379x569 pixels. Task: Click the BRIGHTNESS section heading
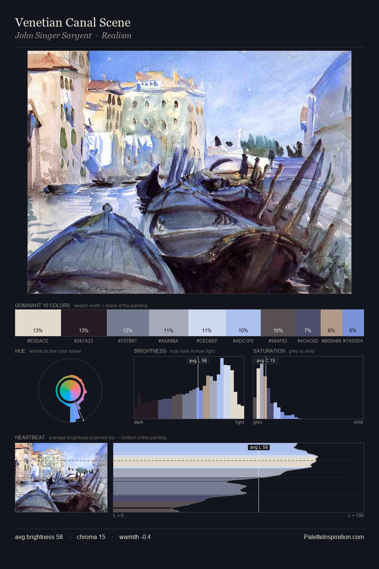[150, 351]
